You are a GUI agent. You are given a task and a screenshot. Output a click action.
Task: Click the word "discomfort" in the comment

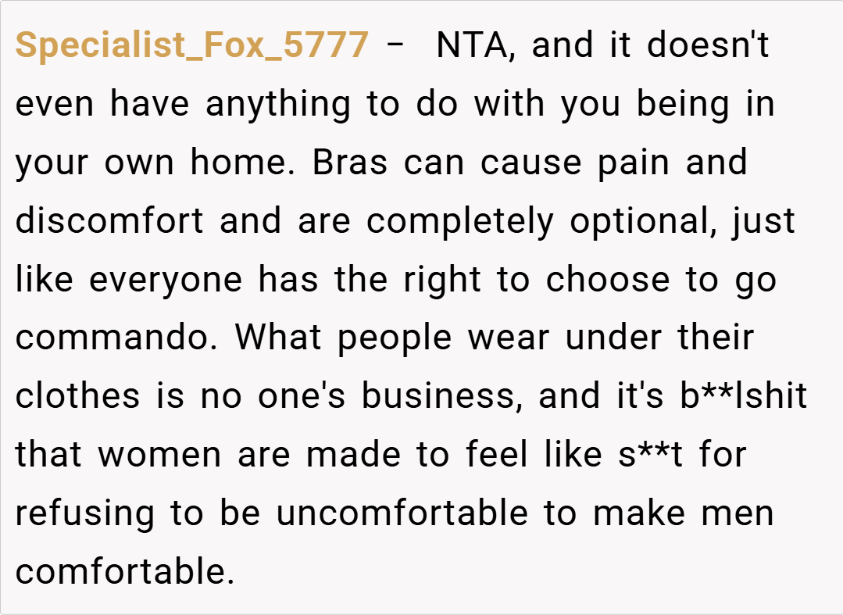[x=109, y=222]
